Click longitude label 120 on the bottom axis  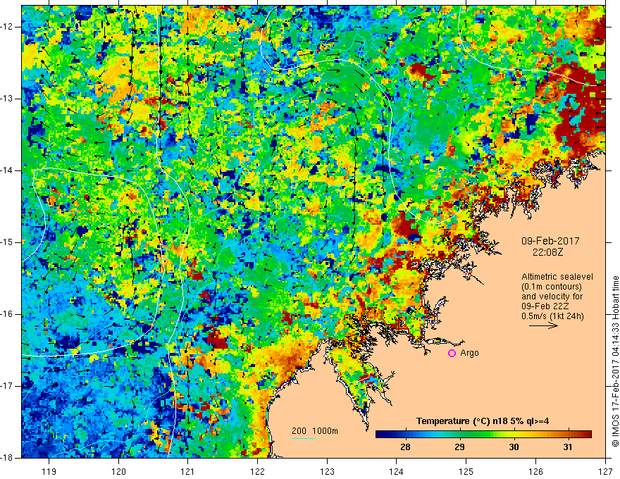coord(118,471)
